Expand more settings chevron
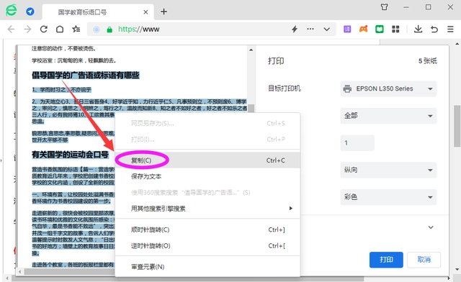The height and width of the screenshot is (282, 461). point(431,227)
